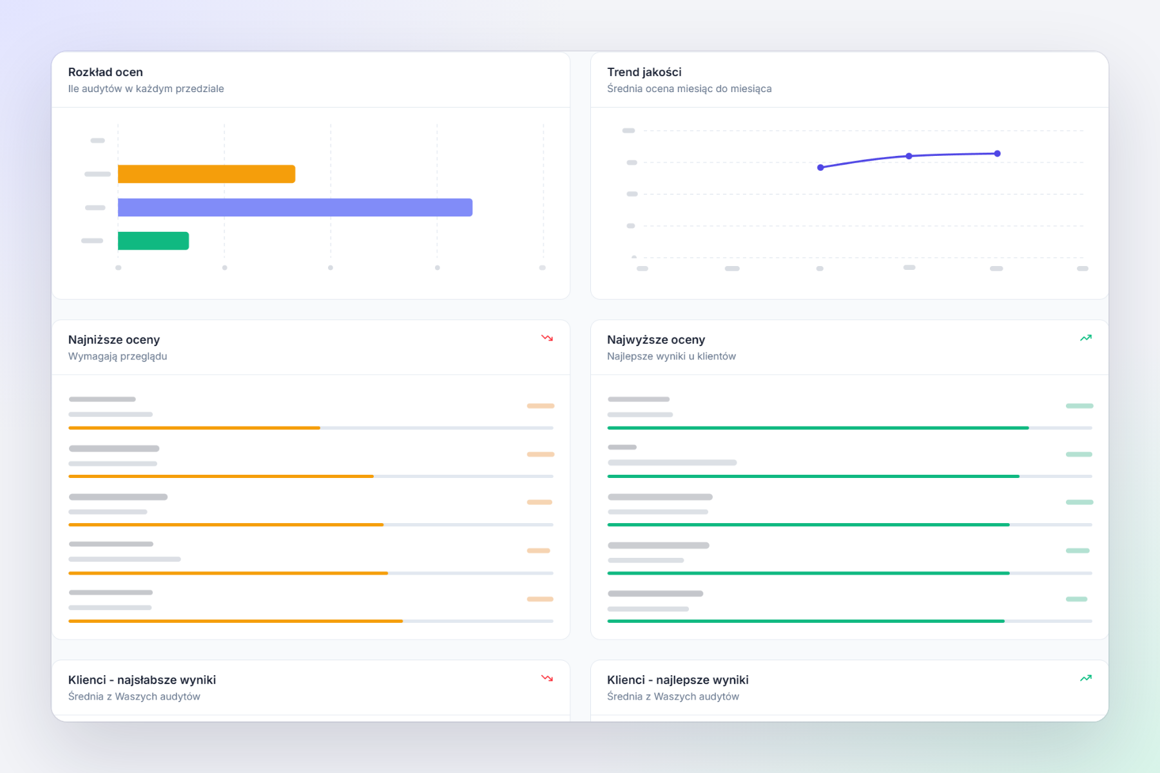Click the shortest orange progress bar in Najniższe oceny
1160x773 pixels.
(194, 428)
